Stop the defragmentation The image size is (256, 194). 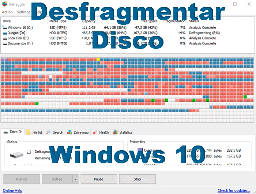137,179
